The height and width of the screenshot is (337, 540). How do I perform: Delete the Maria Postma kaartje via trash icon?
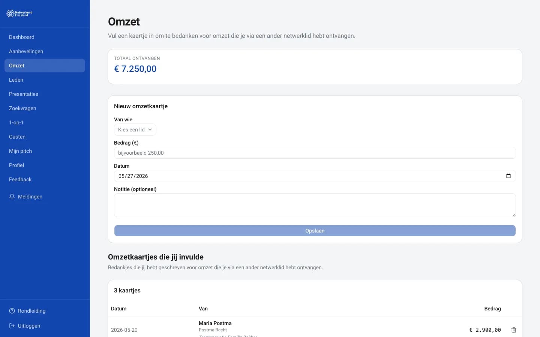click(x=514, y=330)
